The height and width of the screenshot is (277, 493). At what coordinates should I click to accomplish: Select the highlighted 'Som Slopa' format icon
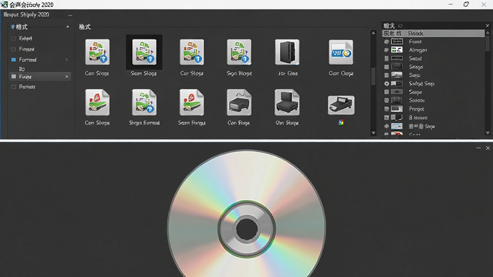(x=144, y=52)
